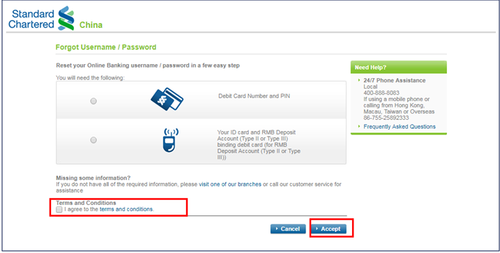Select the Debit Card Number and PIN radio button
The width and height of the screenshot is (500, 253).
93,101
